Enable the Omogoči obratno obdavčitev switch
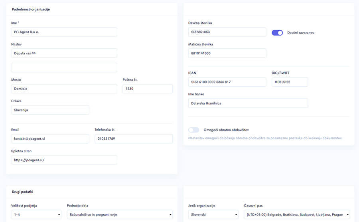Screen dimensions: 359x222 point(193,130)
